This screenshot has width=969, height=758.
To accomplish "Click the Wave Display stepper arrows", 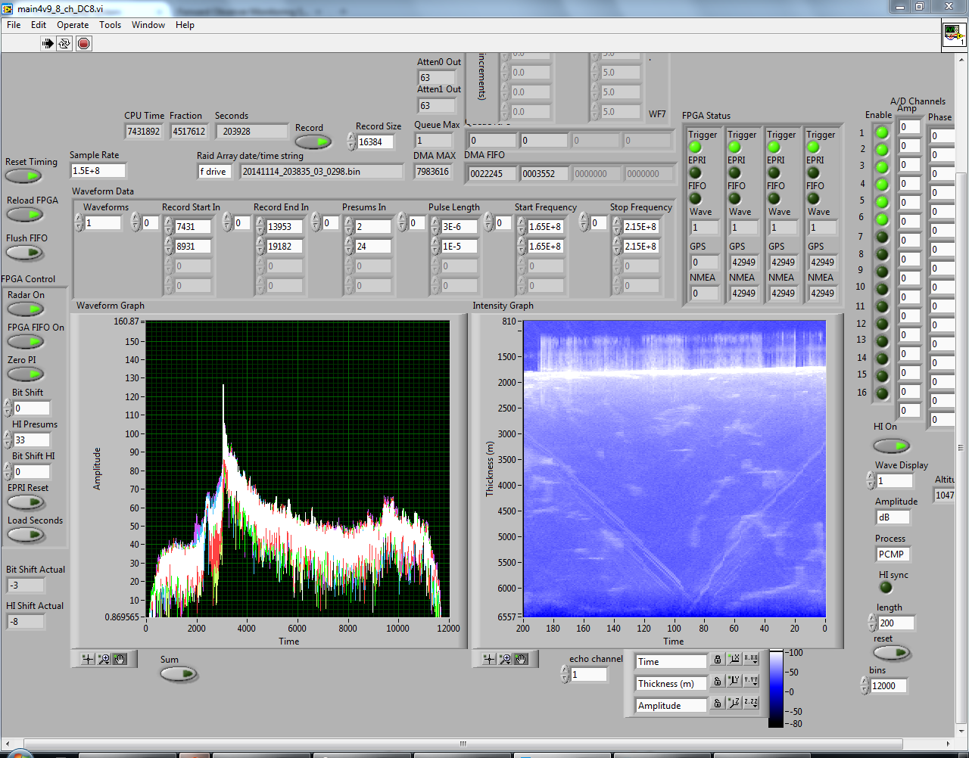I will (871, 480).
